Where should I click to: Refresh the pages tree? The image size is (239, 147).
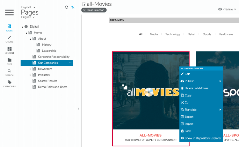pos(67,7)
